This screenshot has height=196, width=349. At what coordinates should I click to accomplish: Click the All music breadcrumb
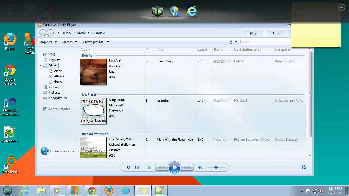(98, 33)
